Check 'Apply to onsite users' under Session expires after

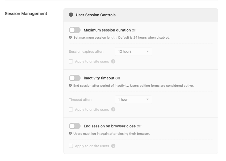(x=71, y=61)
